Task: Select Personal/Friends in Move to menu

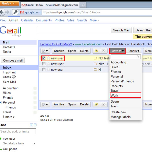Action: pyautogui.click(x=125, y=81)
